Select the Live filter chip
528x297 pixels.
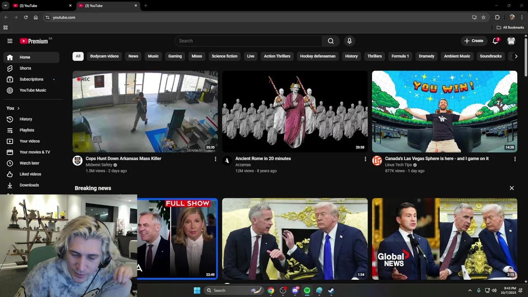[x=251, y=56]
